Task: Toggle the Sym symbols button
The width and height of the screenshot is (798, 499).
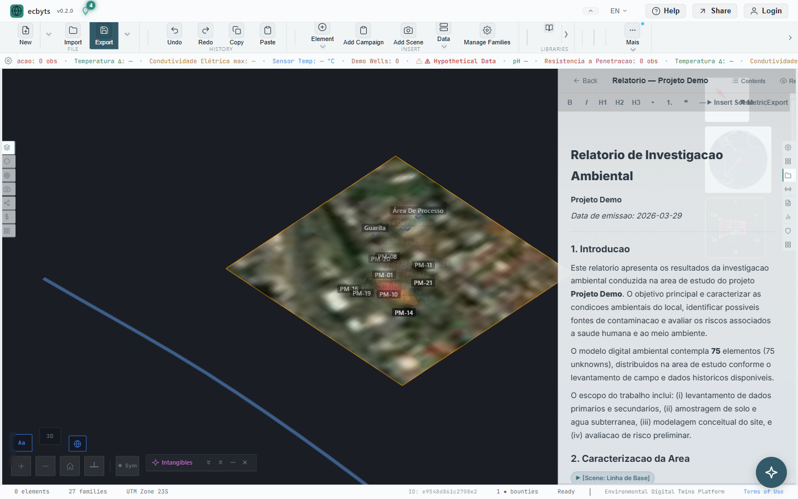Action: pos(127,466)
